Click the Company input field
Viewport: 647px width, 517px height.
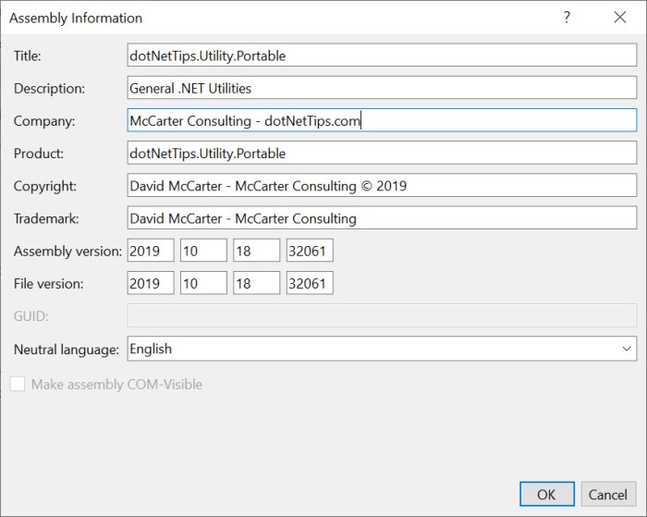[382, 120]
